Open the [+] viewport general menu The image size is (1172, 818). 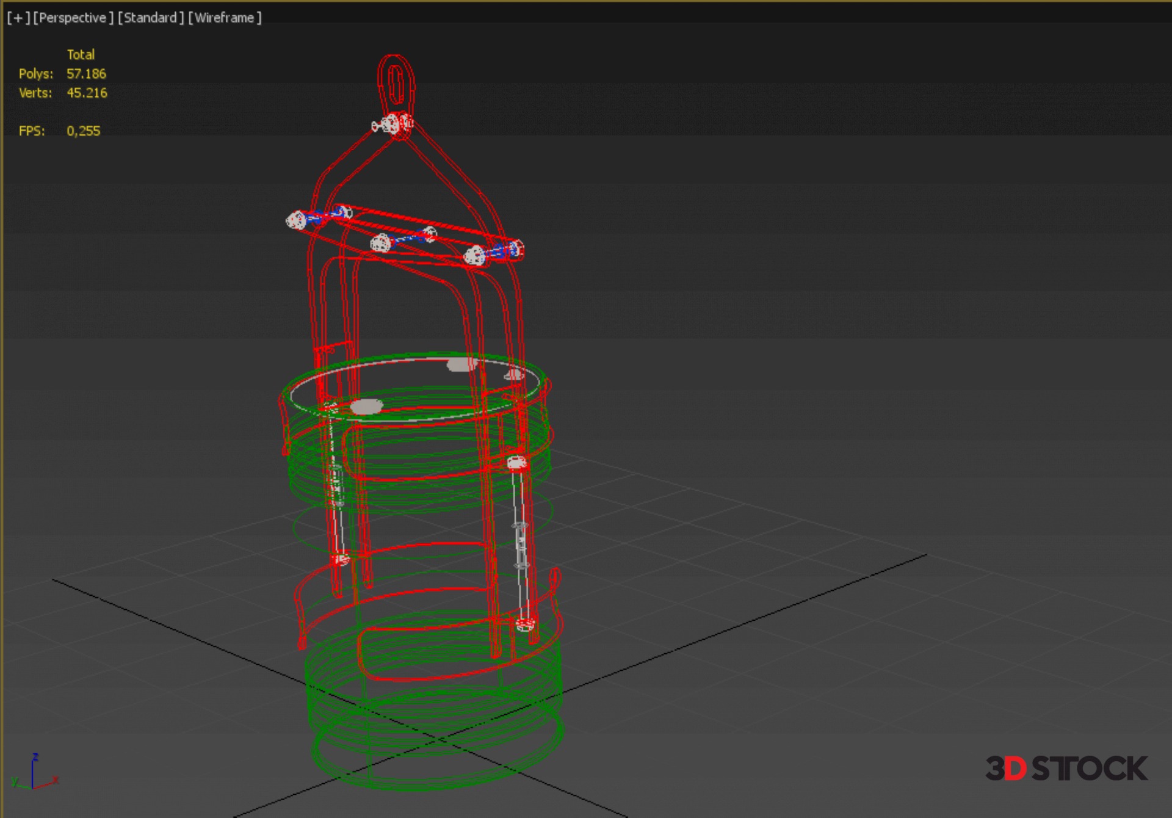(18, 18)
